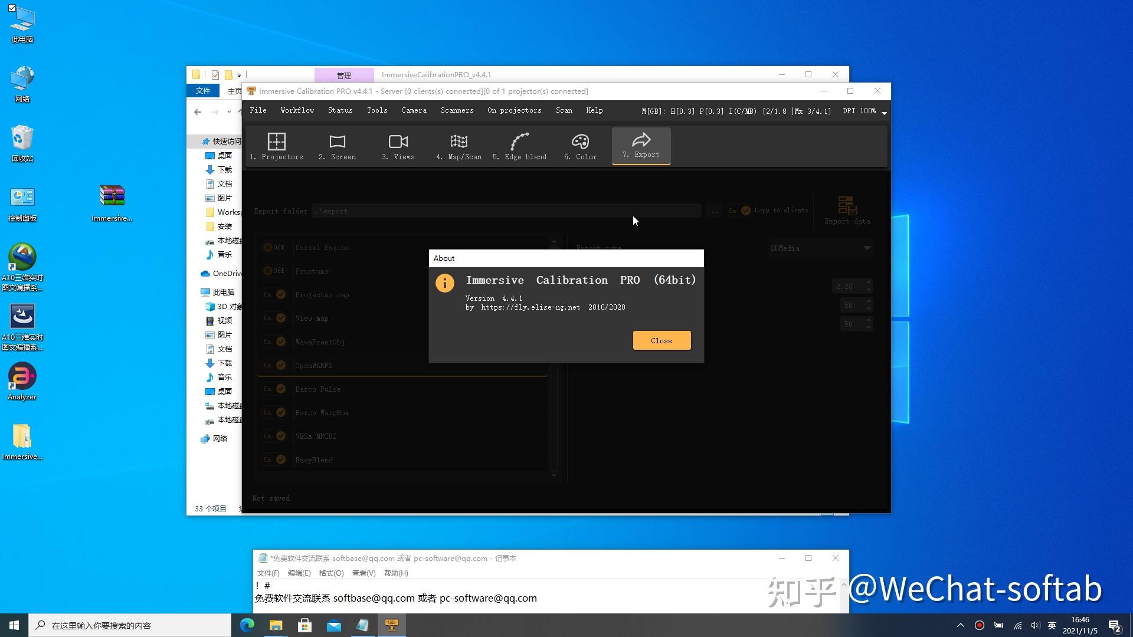Toggle Frustums export switch
The height and width of the screenshot is (637, 1133).
coord(274,271)
